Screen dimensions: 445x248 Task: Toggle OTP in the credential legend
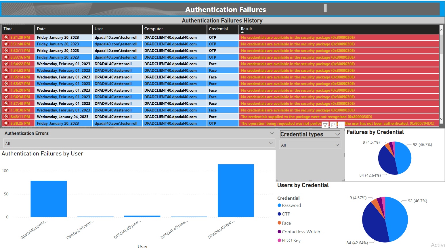point(286,214)
